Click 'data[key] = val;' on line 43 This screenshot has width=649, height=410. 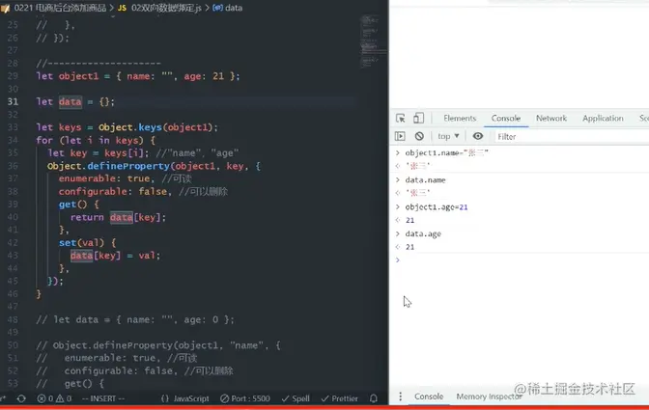[x=115, y=256]
